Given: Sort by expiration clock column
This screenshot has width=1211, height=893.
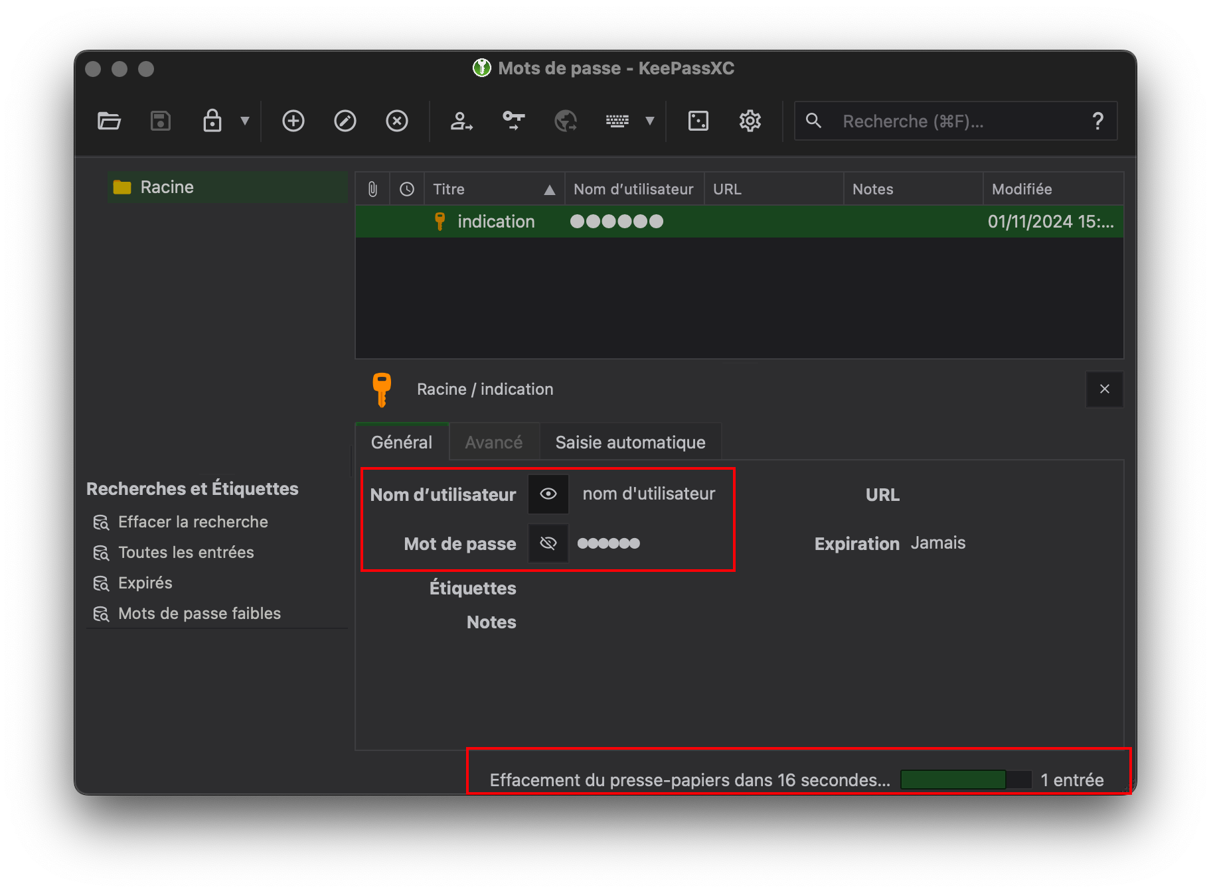Looking at the screenshot, I should click(407, 190).
